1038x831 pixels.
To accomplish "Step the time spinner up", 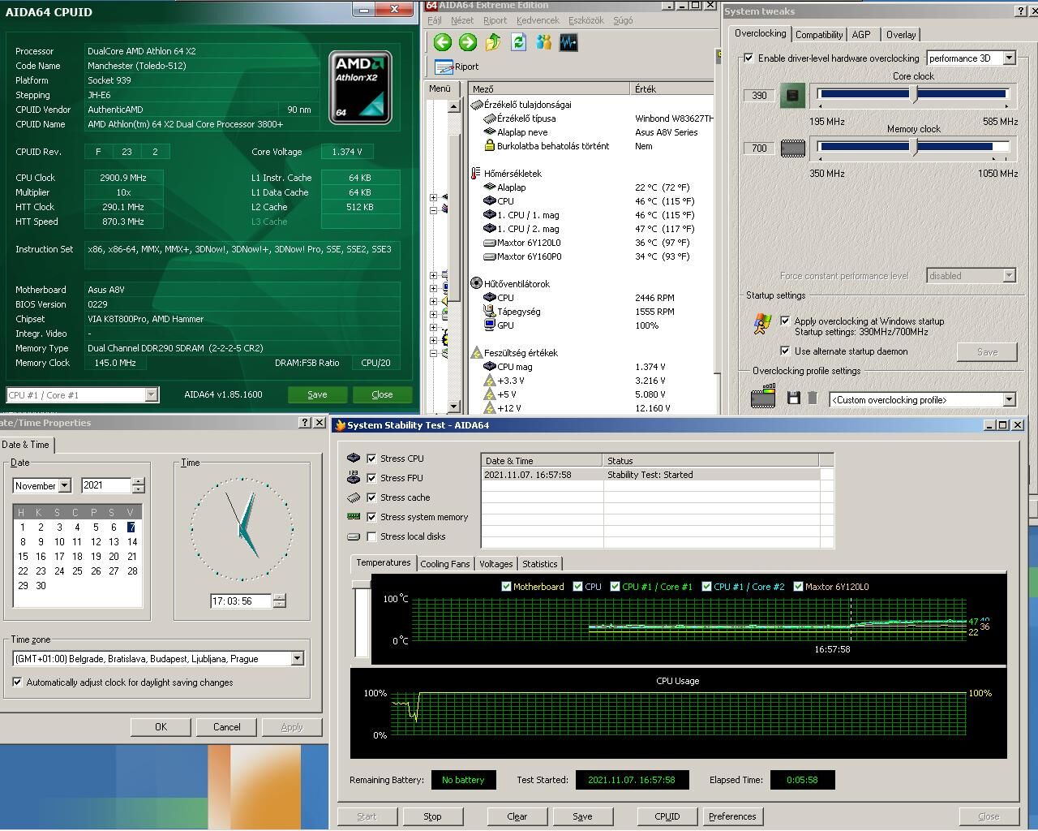I will (x=279, y=597).
